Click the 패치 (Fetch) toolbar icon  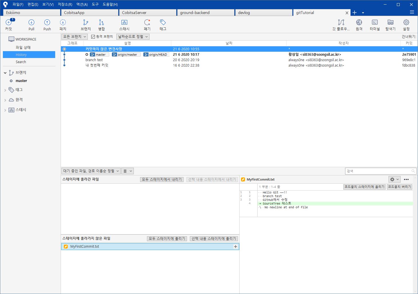pyautogui.click(x=63, y=25)
